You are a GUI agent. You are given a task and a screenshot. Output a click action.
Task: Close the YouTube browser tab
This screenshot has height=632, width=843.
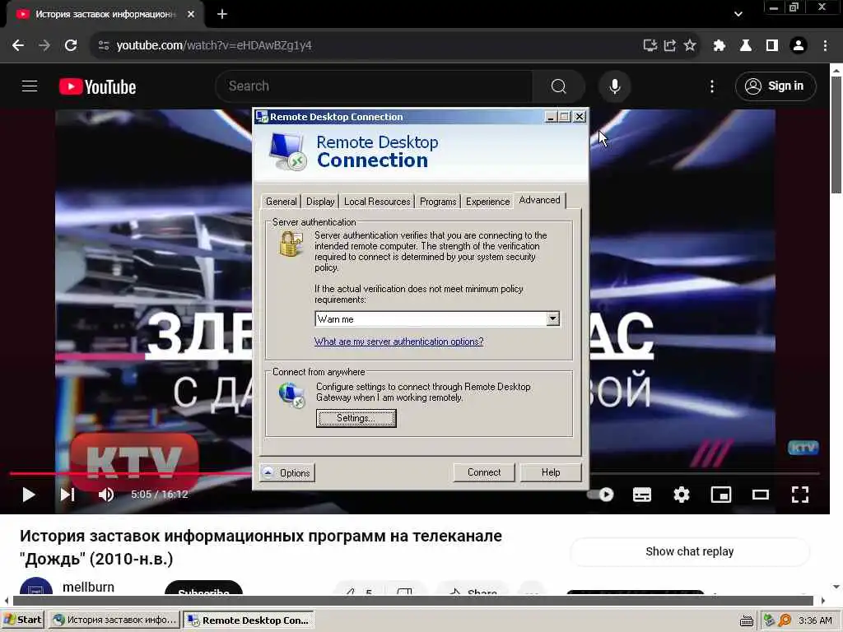point(191,15)
